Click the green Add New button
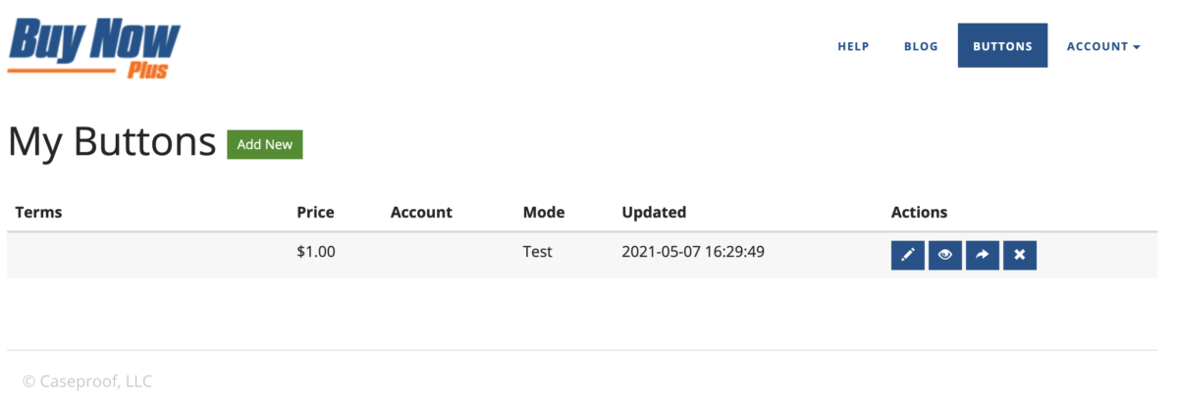This screenshot has height=398, width=1178. pyautogui.click(x=265, y=144)
